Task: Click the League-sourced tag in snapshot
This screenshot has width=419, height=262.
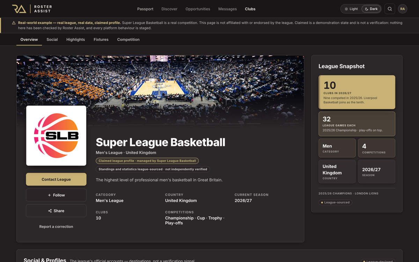Action: (335, 202)
